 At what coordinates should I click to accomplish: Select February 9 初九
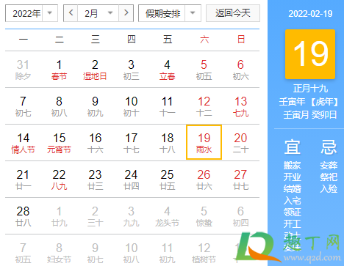pyautogui.click(x=95, y=106)
